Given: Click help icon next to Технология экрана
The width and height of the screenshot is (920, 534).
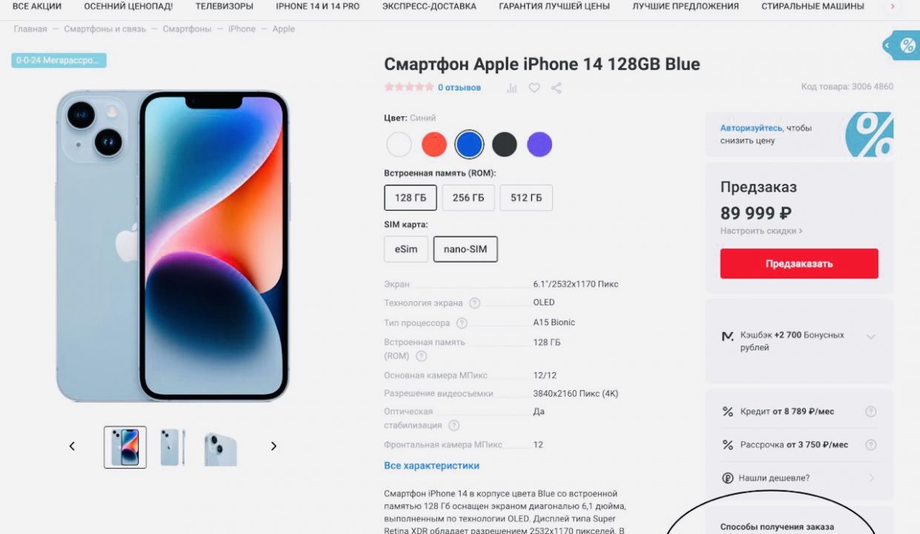Looking at the screenshot, I should (475, 303).
